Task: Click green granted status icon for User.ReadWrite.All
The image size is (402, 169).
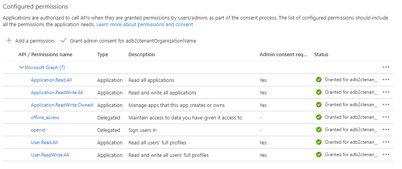Action: coord(319,155)
